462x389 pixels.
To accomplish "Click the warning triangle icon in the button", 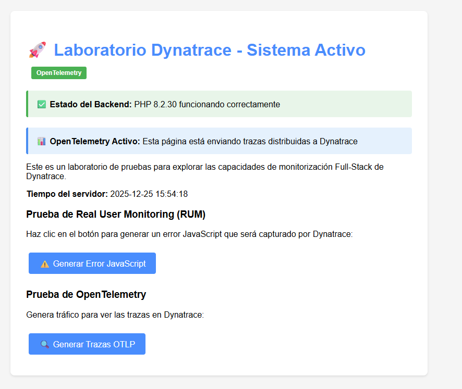I will pos(45,264).
